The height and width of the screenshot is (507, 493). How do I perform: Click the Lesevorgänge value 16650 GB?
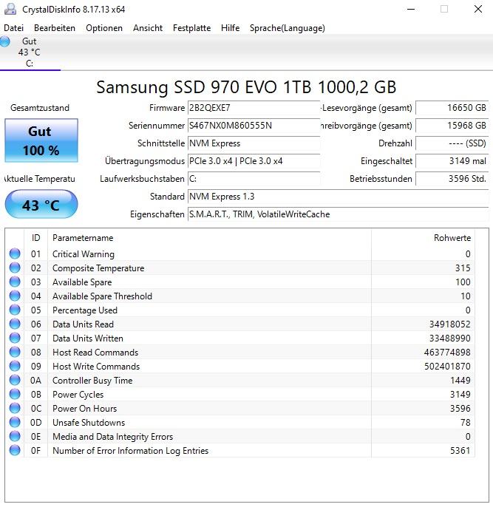coord(452,108)
